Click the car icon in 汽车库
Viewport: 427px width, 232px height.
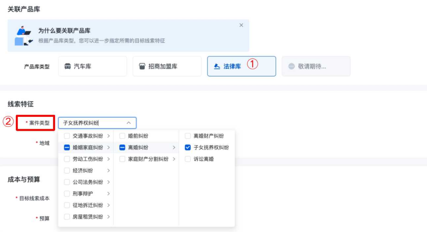point(67,66)
